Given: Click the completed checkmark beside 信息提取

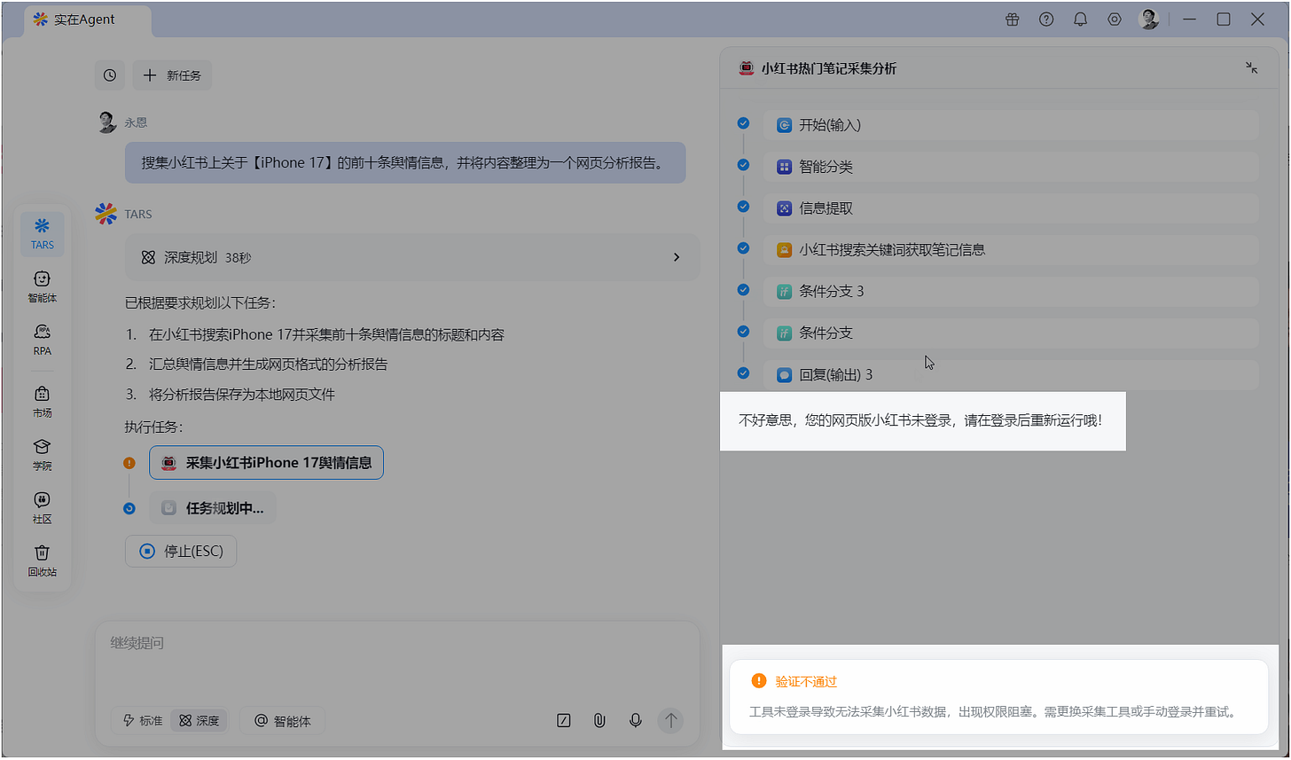Looking at the screenshot, I should coord(743,207).
